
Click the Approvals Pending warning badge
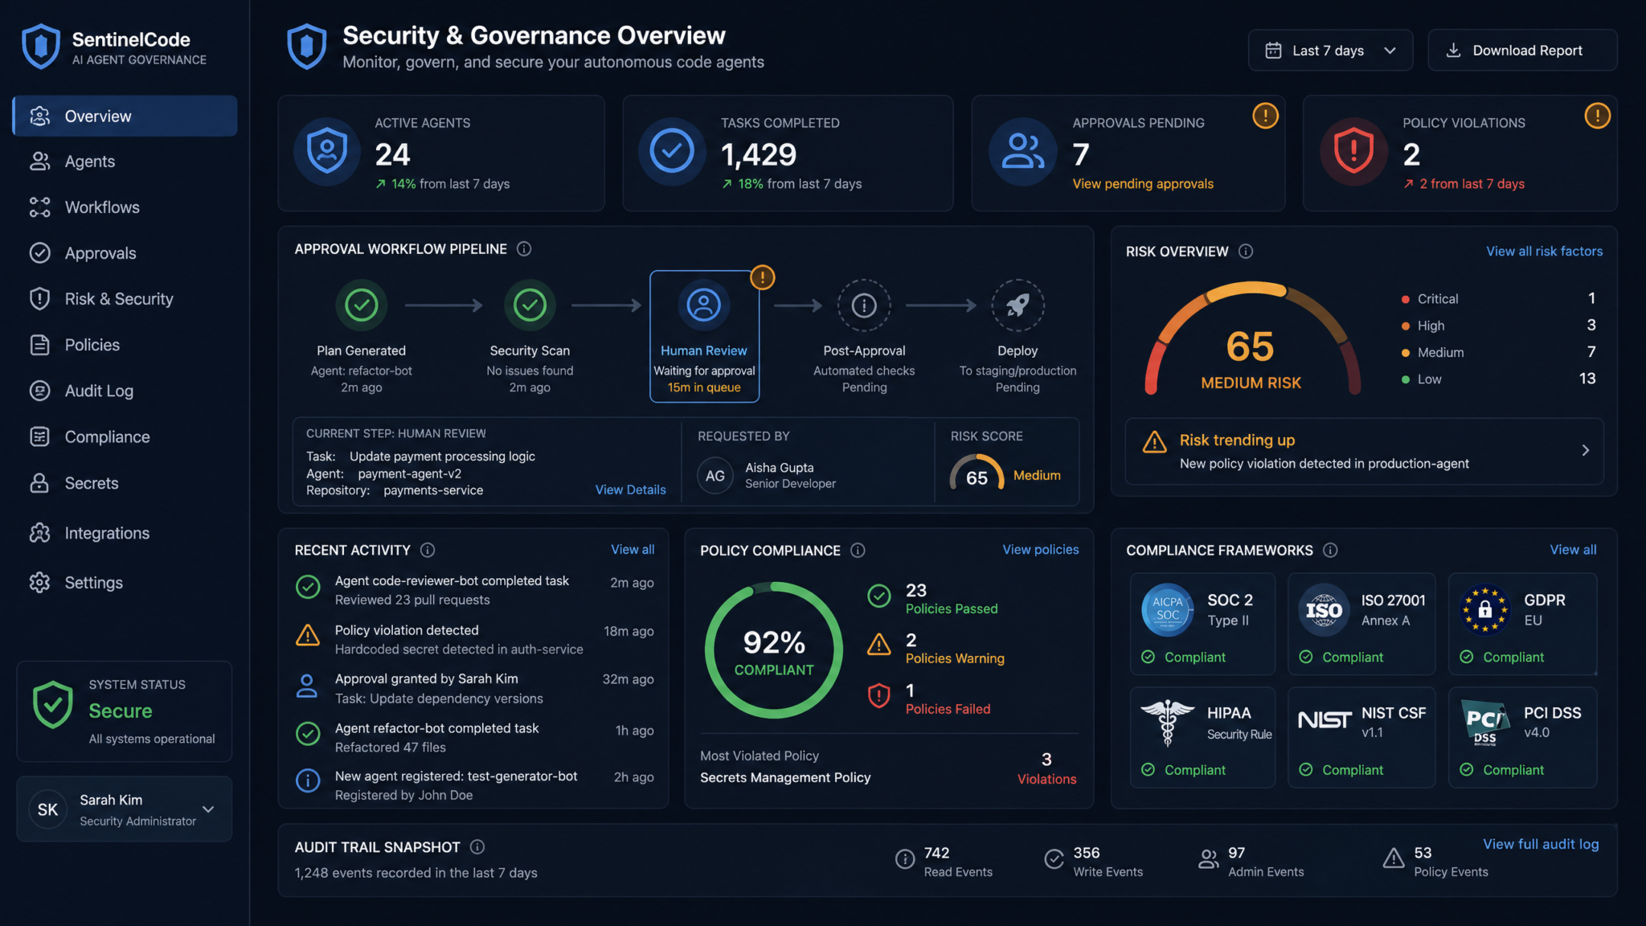tap(1265, 116)
